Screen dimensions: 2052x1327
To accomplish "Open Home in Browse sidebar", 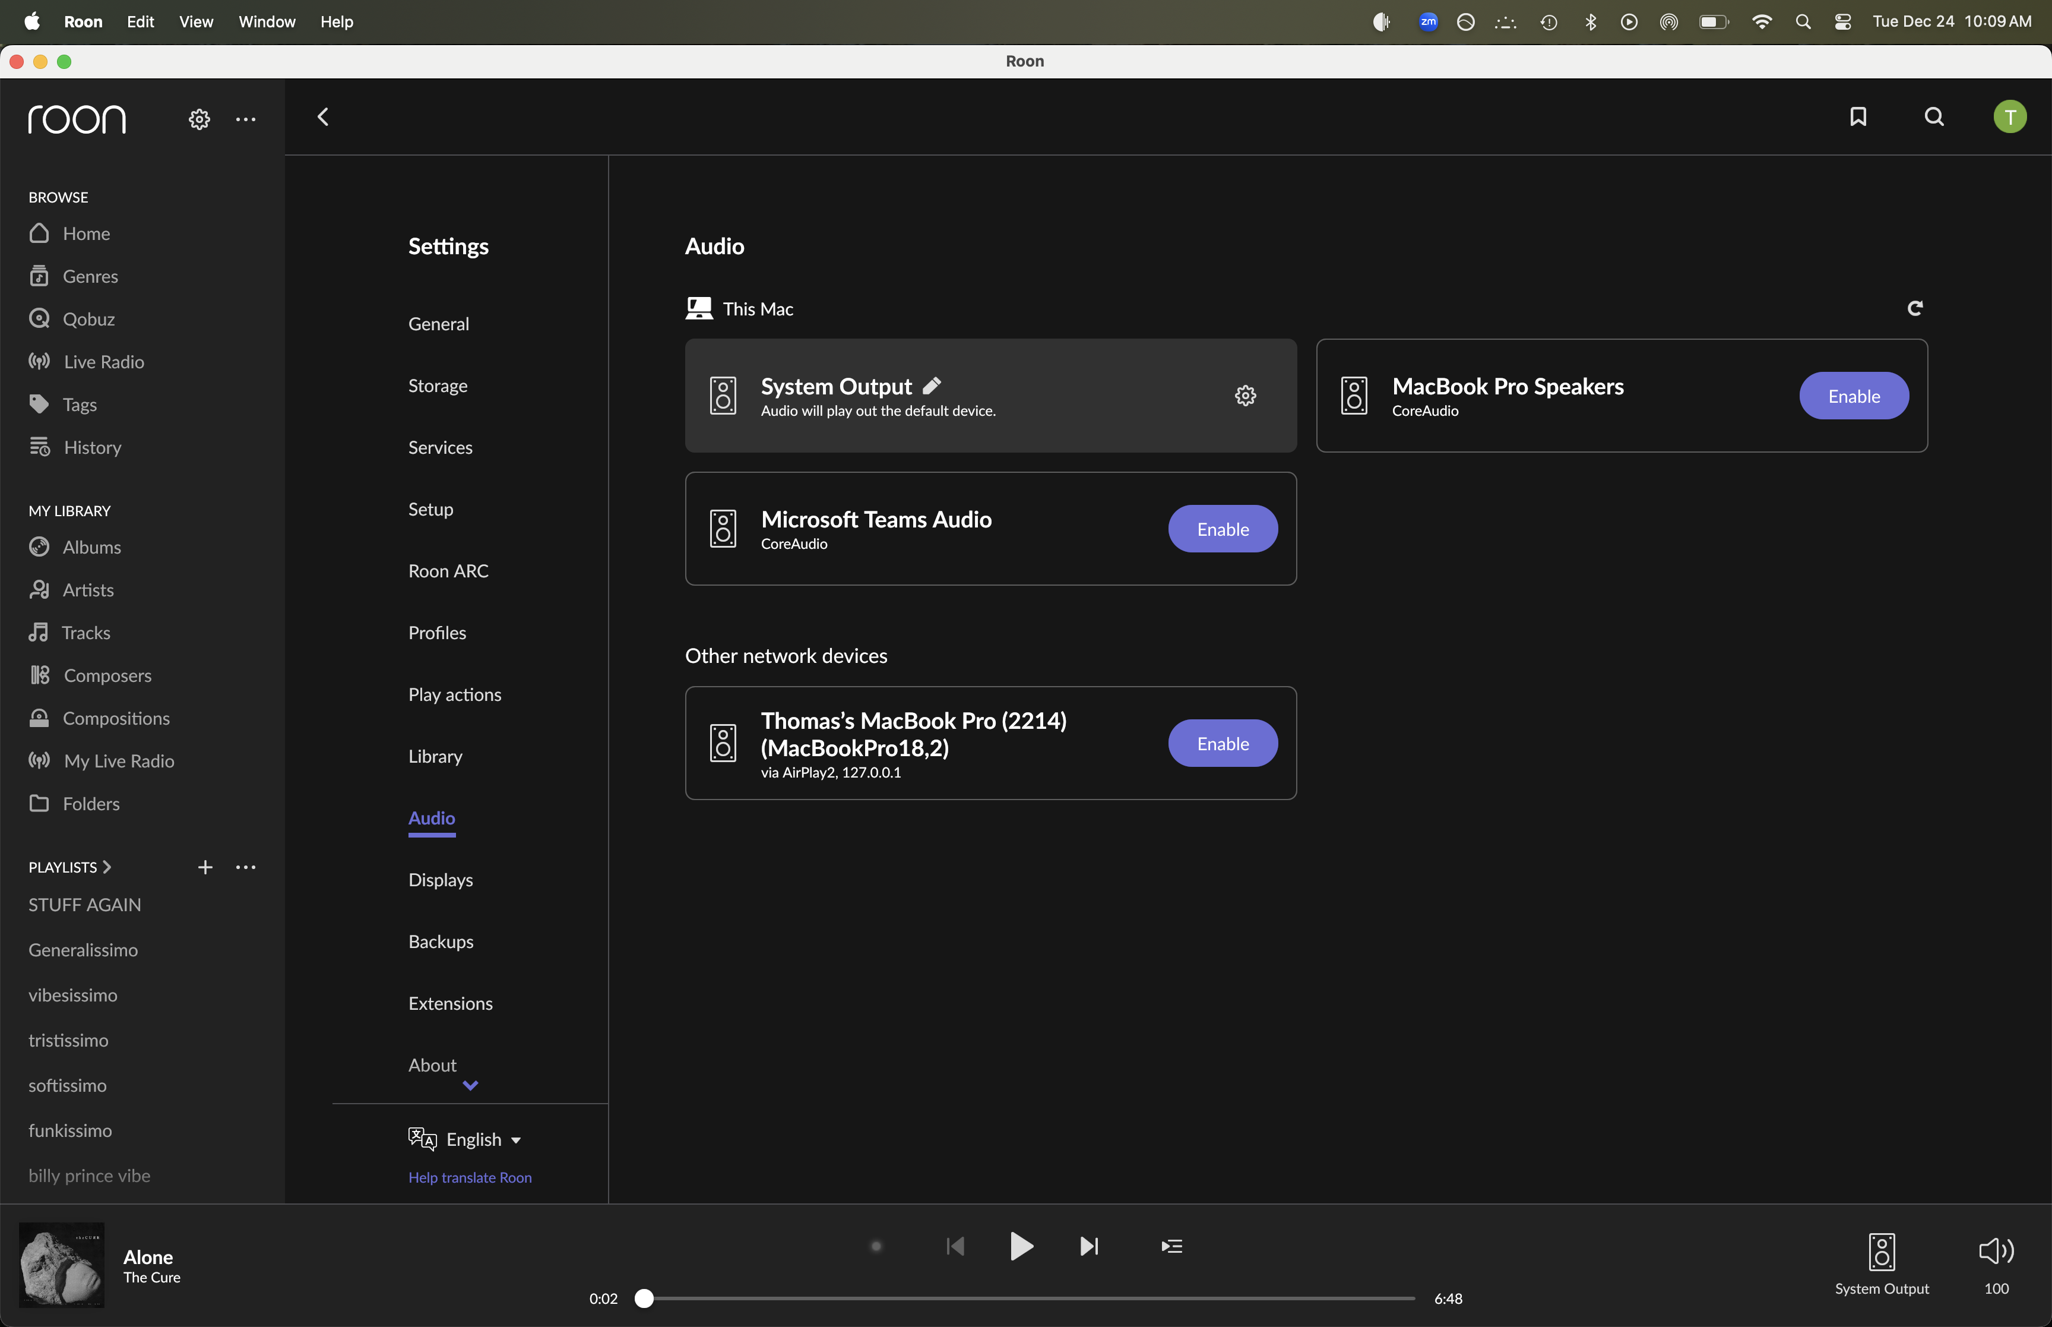I will [69, 233].
